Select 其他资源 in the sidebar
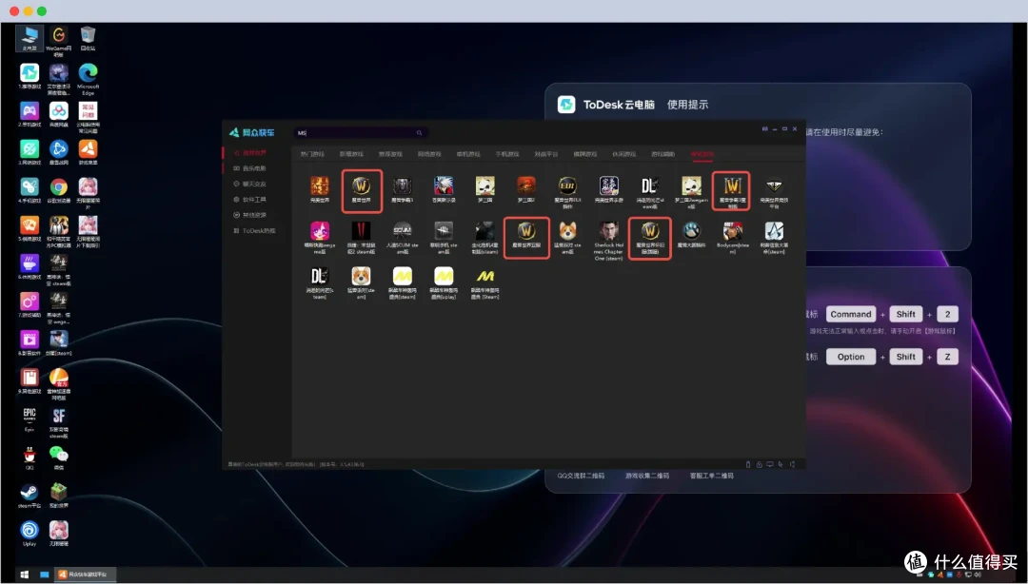The image size is (1028, 584). (254, 215)
